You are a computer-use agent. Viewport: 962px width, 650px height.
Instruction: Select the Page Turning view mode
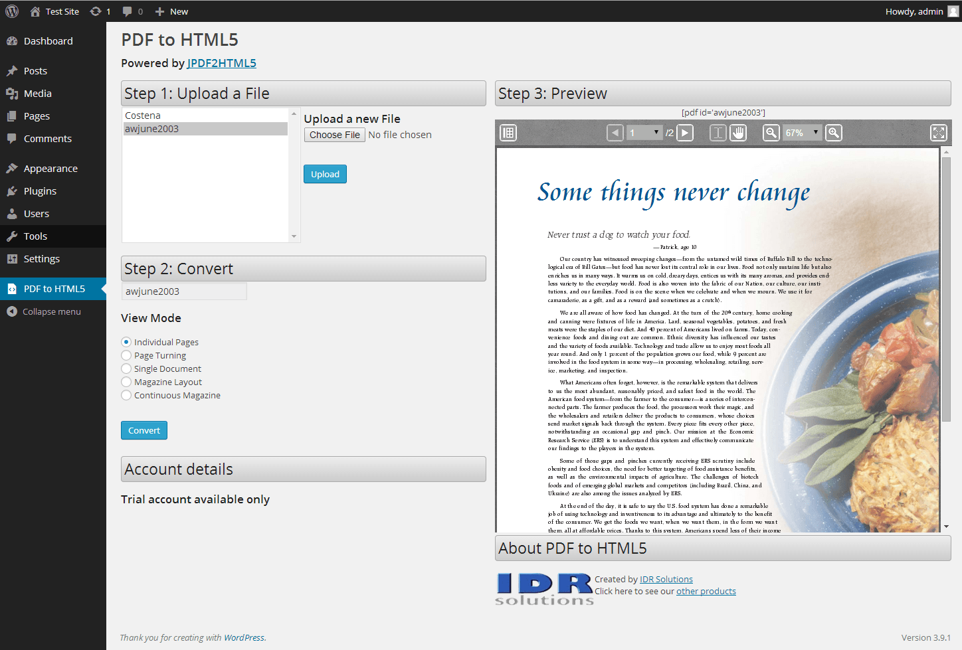pyautogui.click(x=126, y=355)
